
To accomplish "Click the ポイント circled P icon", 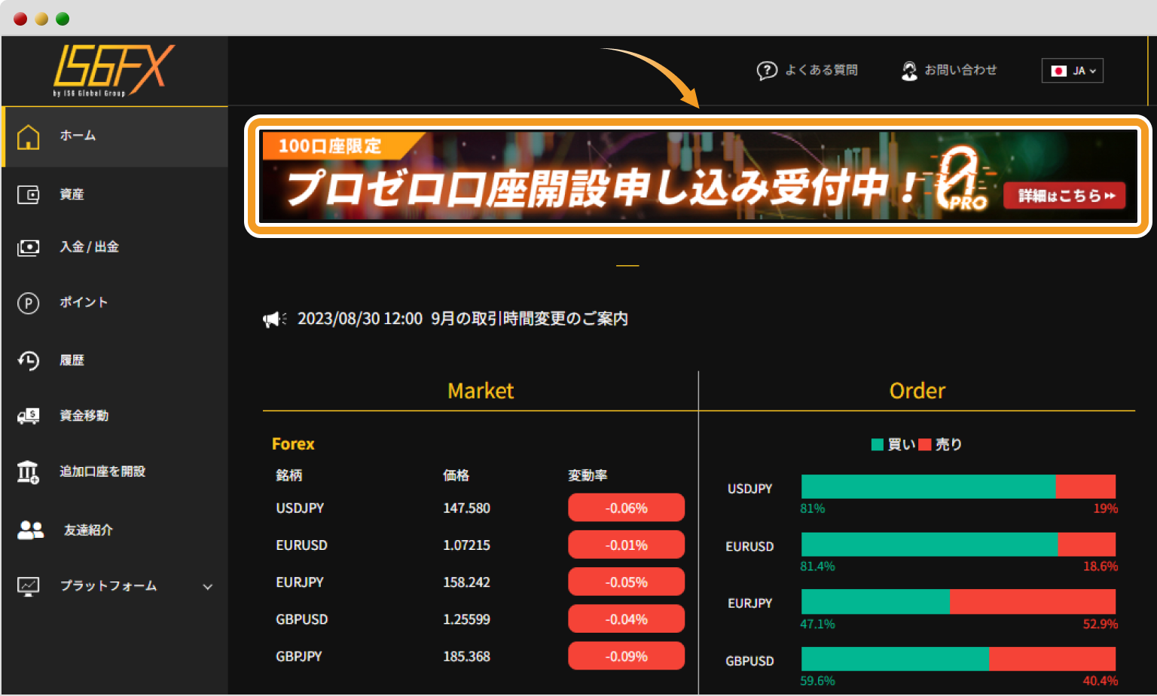I will pos(29,303).
